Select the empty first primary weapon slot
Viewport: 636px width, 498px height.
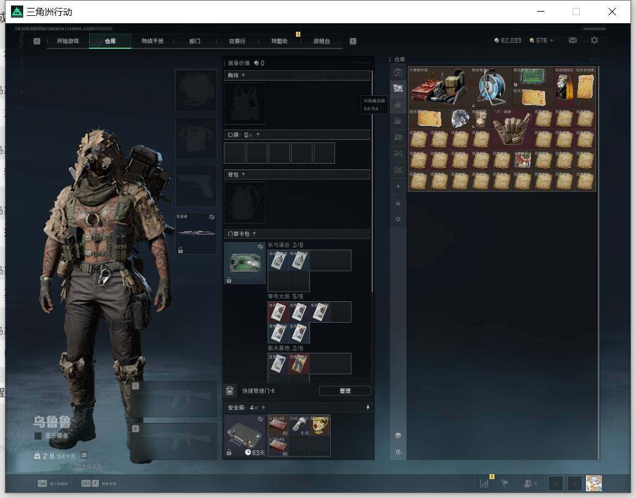pos(175,399)
